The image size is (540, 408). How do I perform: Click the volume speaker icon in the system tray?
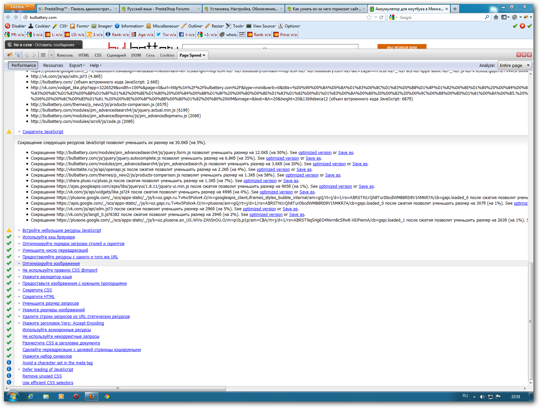coord(482,396)
